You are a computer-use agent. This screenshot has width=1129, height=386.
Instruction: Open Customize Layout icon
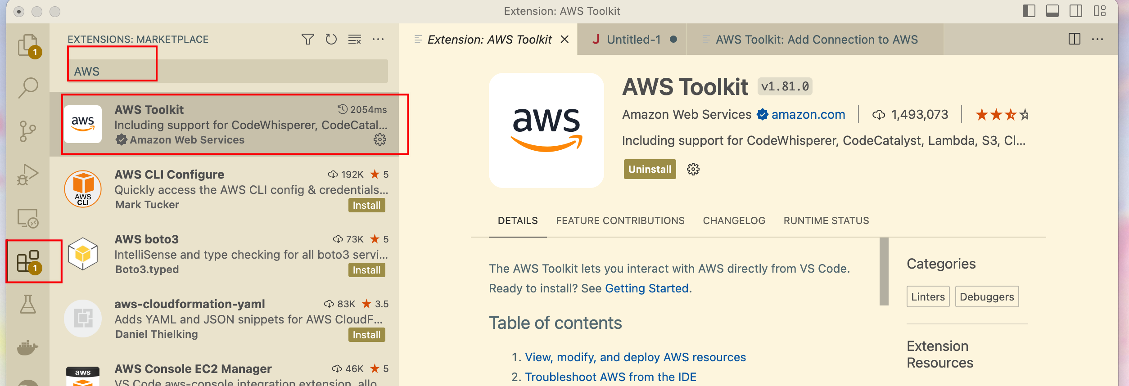pyautogui.click(x=1100, y=11)
